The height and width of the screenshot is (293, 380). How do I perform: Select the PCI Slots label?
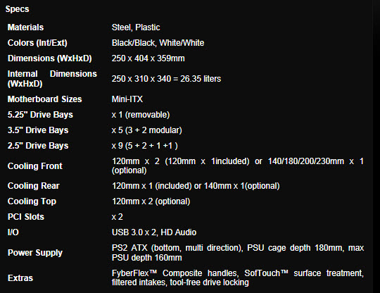tap(26, 217)
